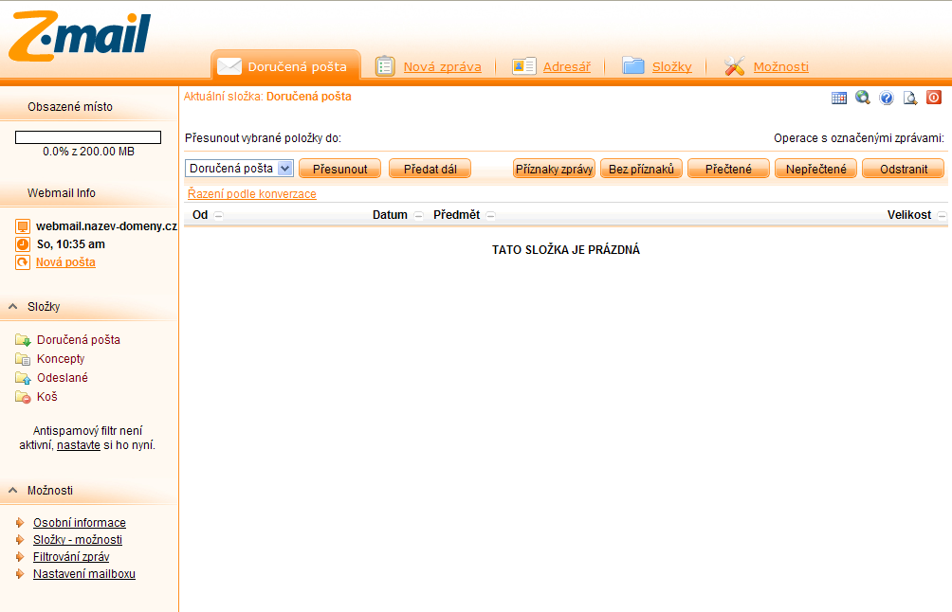Image resolution: width=952 pixels, height=612 pixels.
Task: Toggle sort on the Od column
Action: click(x=218, y=216)
